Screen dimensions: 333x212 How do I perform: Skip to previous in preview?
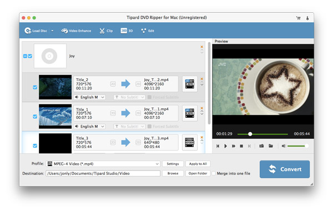pyautogui.click(x=218, y=146)
